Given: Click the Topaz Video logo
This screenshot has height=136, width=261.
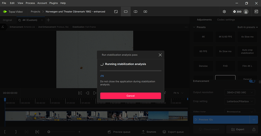Looking at the screenshot, I should pyautogui.click(x=13, y=12).
